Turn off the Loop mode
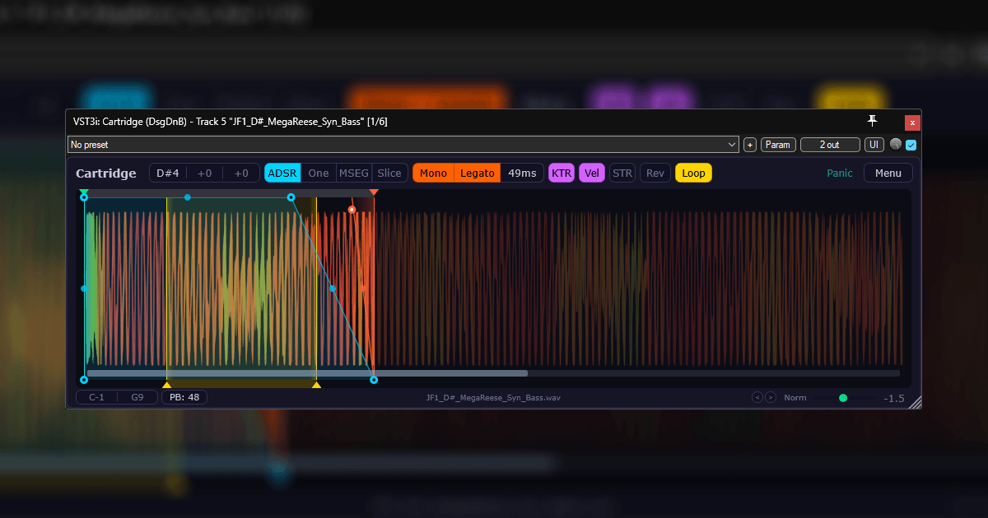Screen dimensions: 988x518 click(x=692, y=173)
